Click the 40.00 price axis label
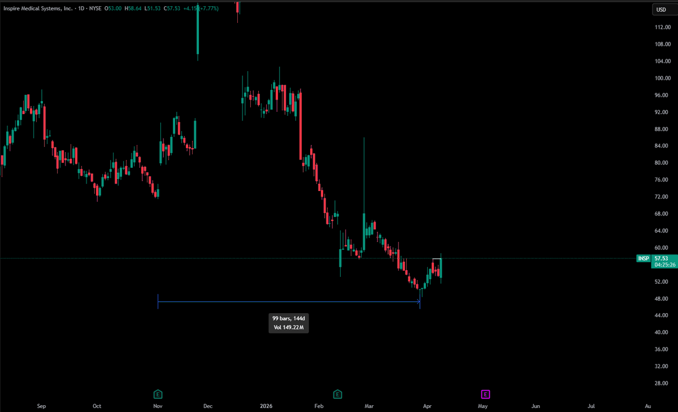Screen dimensions: 678x412 point(662,332)
